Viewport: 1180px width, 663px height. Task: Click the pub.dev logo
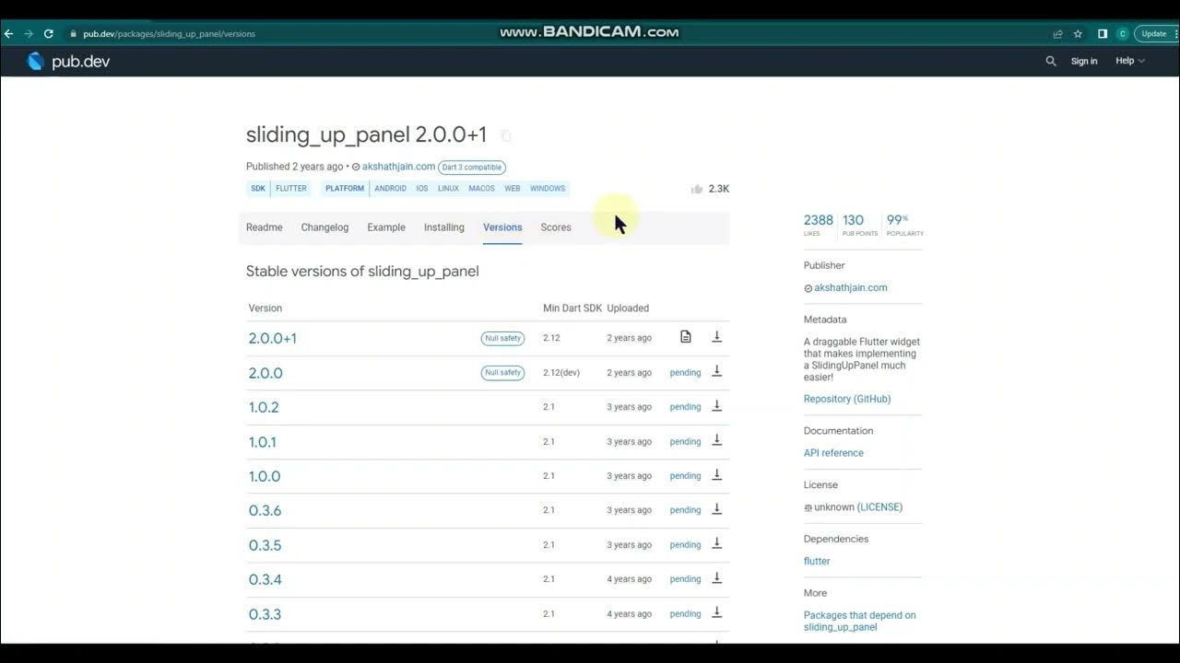tap(68, 61)
